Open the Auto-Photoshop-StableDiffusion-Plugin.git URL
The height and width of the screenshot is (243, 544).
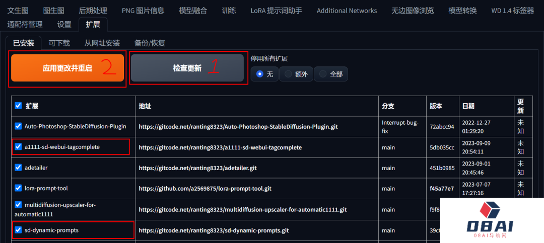click(x=238, y=127)
